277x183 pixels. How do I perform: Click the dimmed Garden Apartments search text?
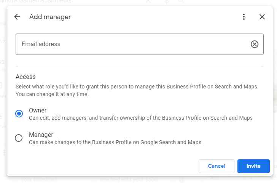[42, 2]
